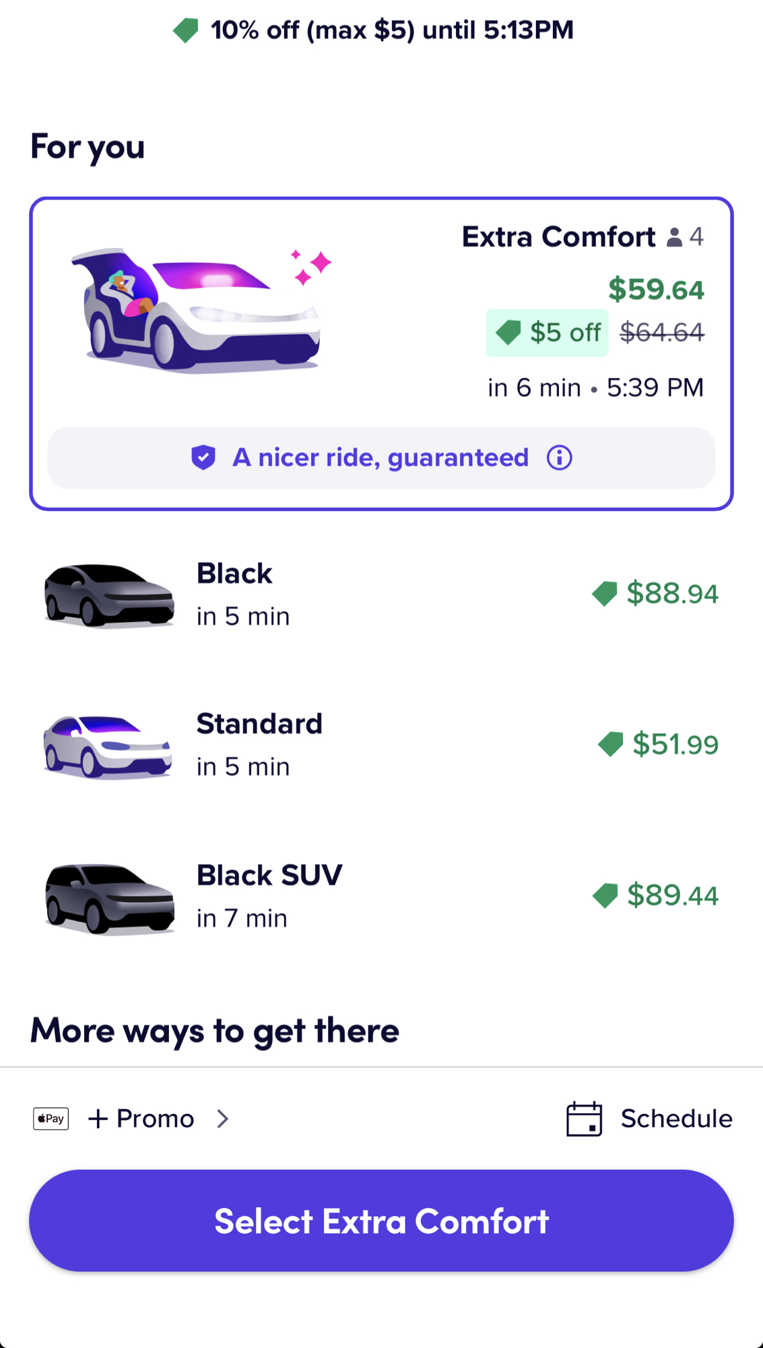
Task: Tap the Black car thumbnail
Action: pyautogui.click(x=109, y=595)
